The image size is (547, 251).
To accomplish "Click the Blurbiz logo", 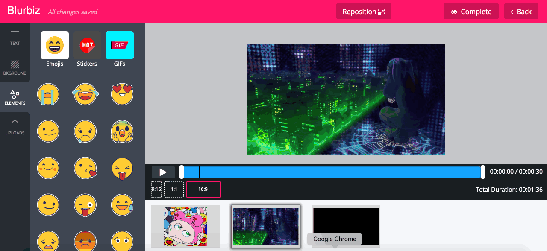I will tap(24, 11).
